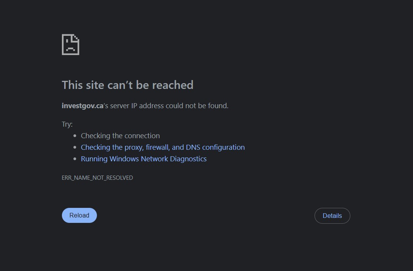Click the words "DNS configuration" in the link
Viewport: 413px width, 271px height.
coord(215,147)
